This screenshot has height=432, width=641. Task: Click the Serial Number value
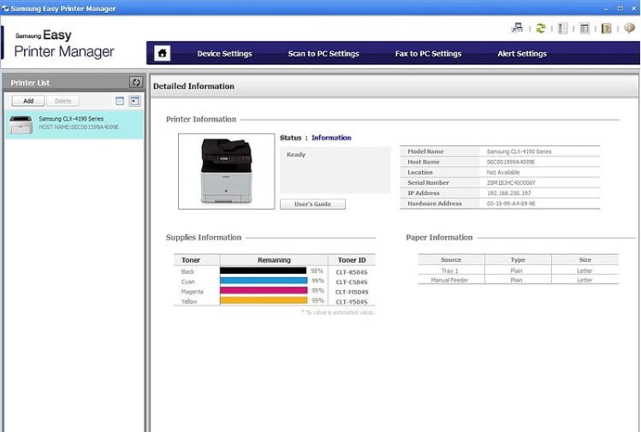pyautogui.click(x=511, y=183)
